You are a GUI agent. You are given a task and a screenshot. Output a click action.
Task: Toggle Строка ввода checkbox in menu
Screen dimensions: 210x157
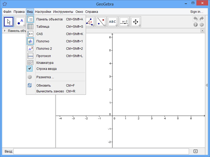click(46, 69)
